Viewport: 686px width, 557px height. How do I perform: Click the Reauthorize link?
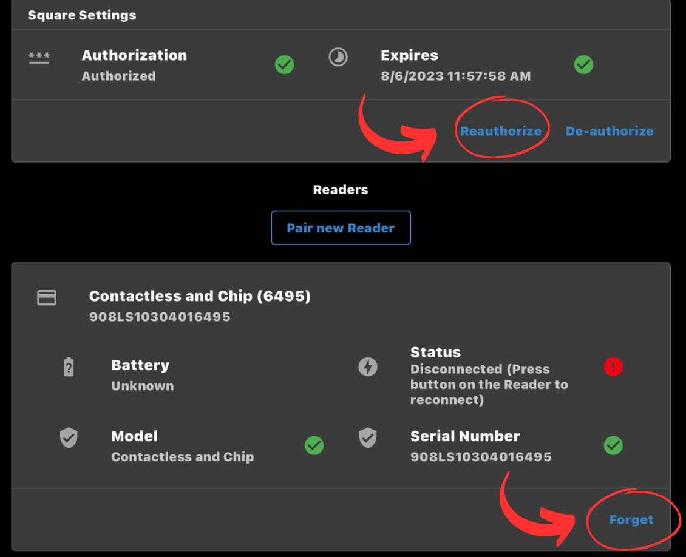point(500,131)
